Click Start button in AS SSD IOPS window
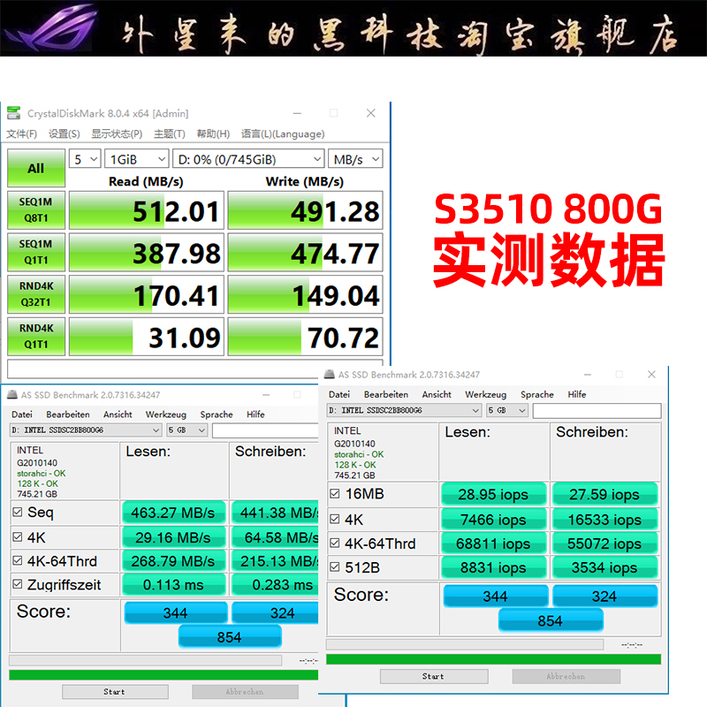Viewport: 707px width, 707px height. pos(434,676)
